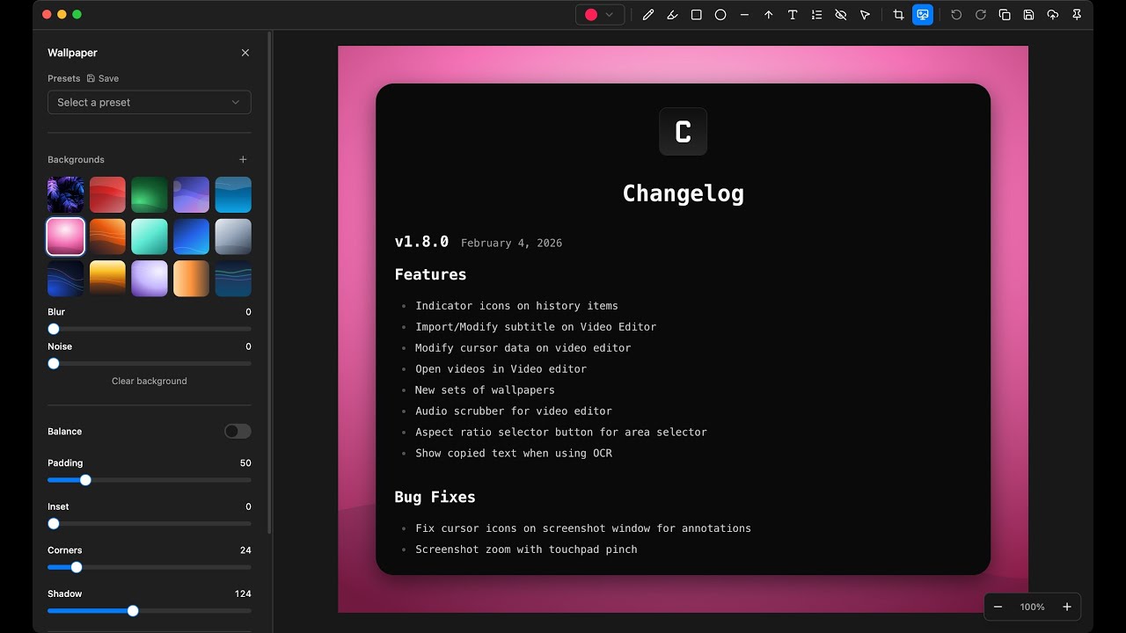Click the 'Bug Fixes' heading
Viewport: 1126px width, 633px height.
(x=435, y=497)
